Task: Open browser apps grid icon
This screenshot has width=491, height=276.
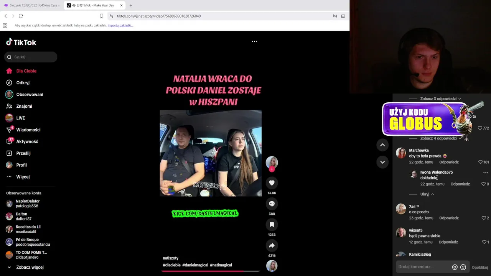Action: 5,25
